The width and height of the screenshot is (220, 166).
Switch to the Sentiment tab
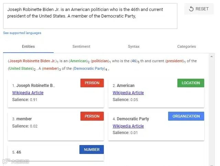click(x=81, y=46)
